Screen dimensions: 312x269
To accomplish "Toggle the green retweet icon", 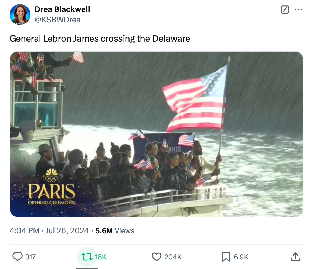I will (87, 257).
